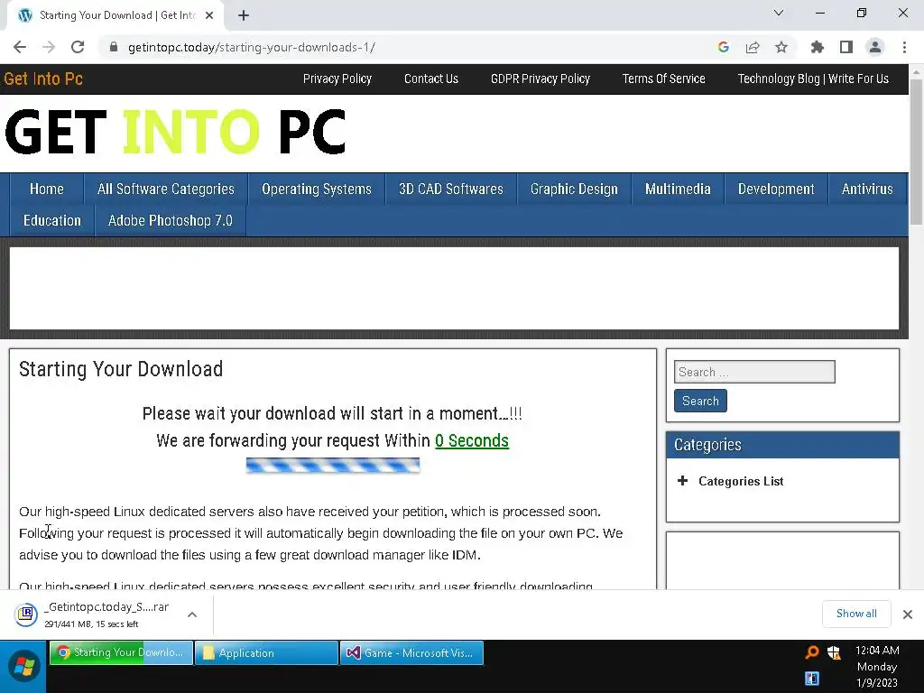Open the tab search chevron
924x693 pixels.
click(779, 13)
